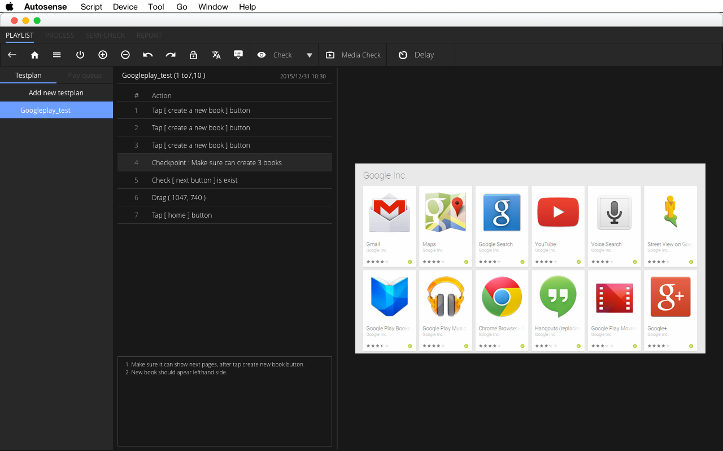Tap the Google Play Music icon
723x451 pixels.
pos(446,297)
